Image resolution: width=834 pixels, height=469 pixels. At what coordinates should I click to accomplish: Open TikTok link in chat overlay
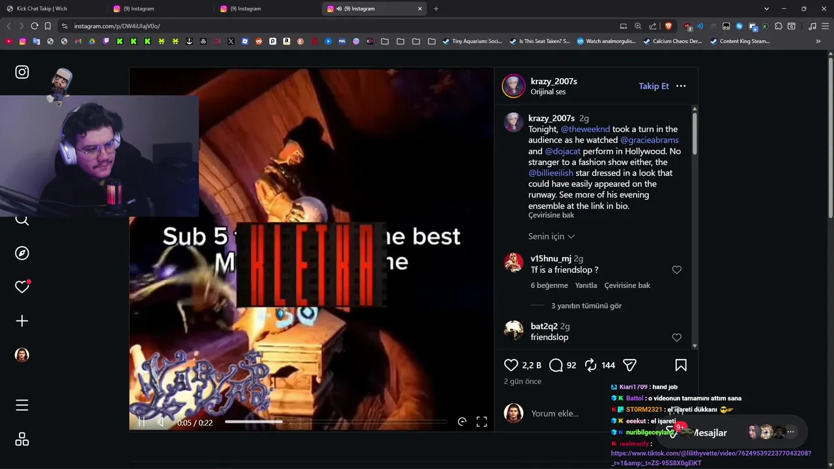click(711, 458)
